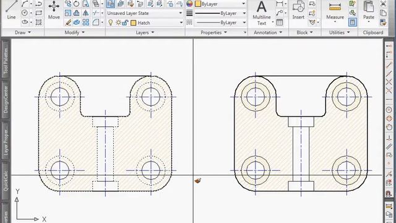This screenshot has height=223, width=396.
Task: Activate the Move tool
Action: pos(54,10)
